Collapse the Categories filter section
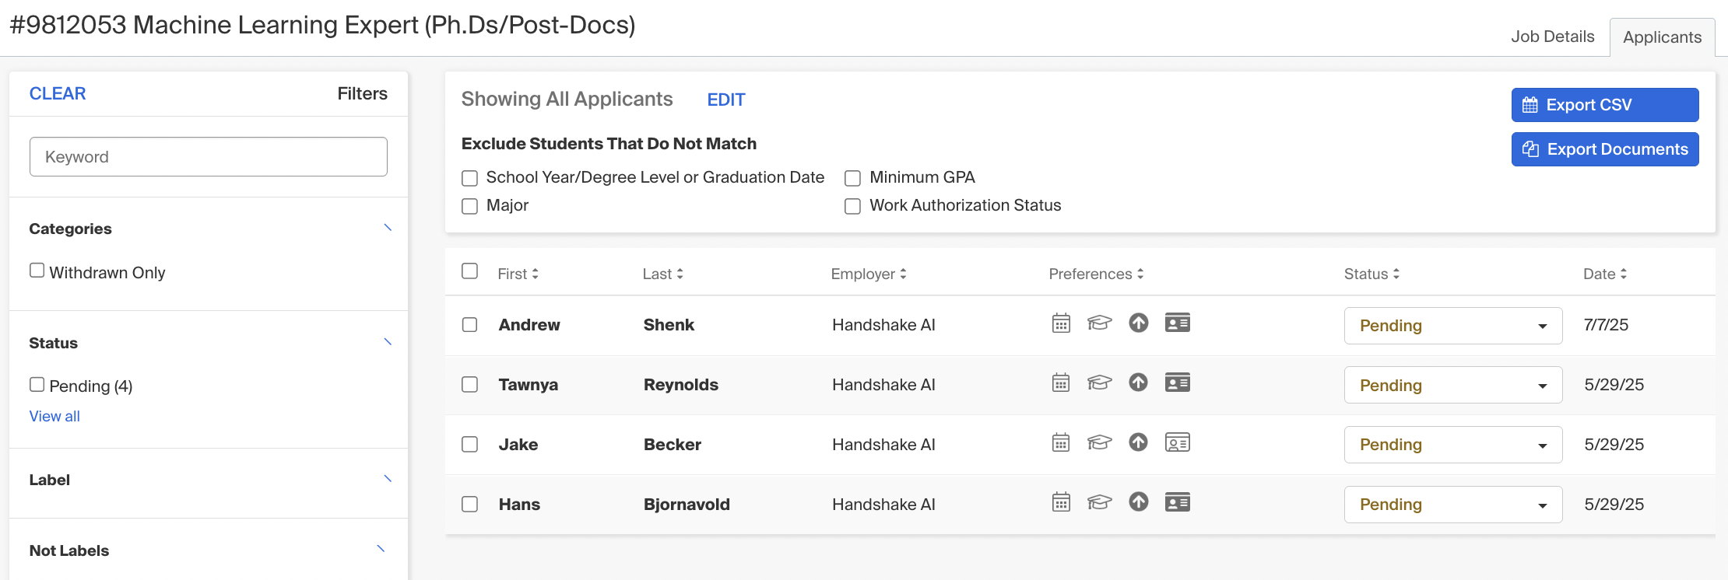Viewport: 1728px width, 580px height. (388, 228)
